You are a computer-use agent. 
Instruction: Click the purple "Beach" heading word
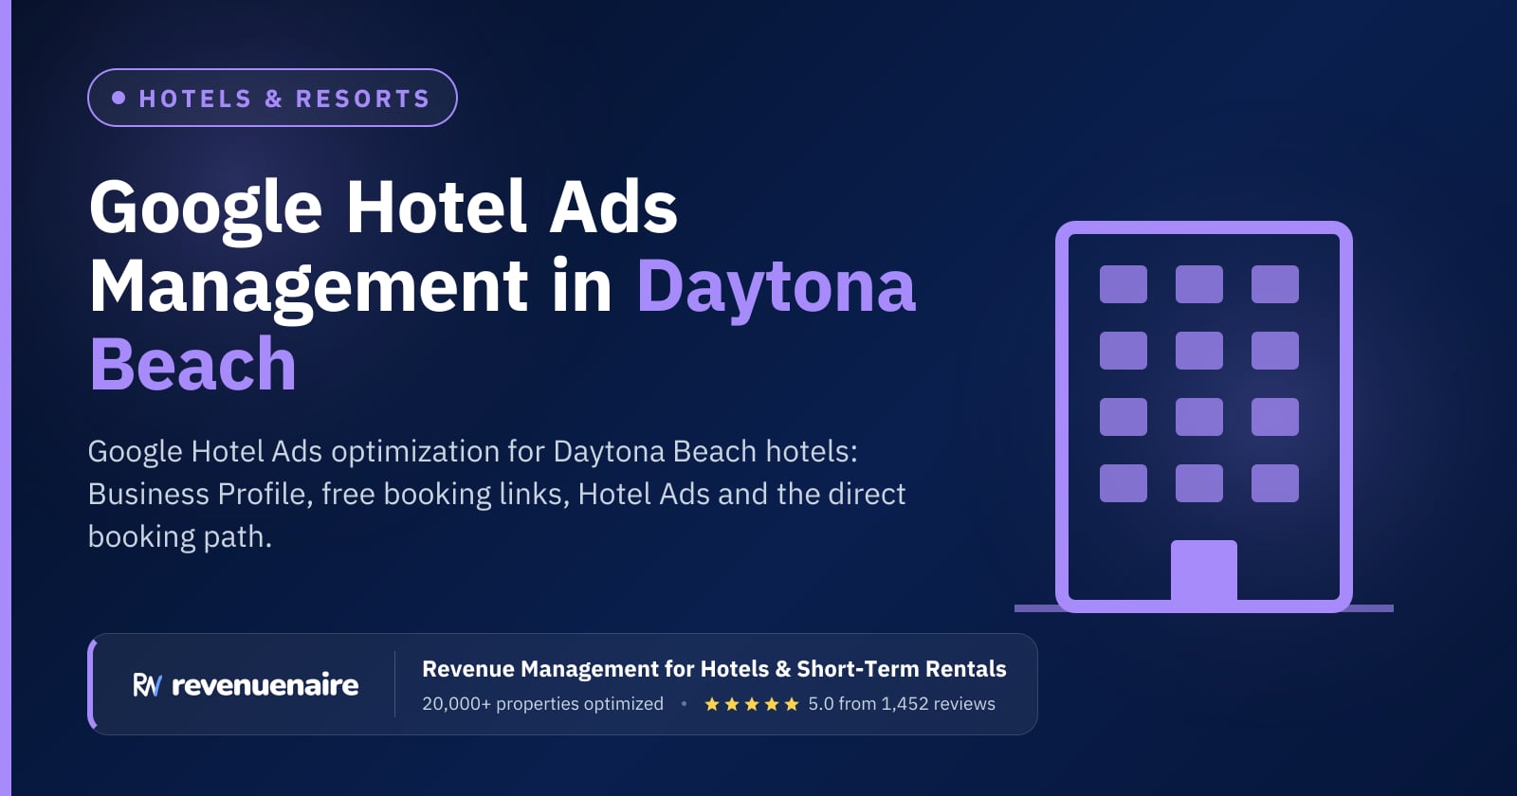pyautogui.click(x=193, y=365)
